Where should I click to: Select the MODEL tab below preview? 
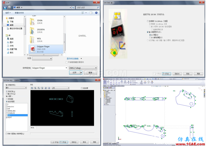click(33, 128)
